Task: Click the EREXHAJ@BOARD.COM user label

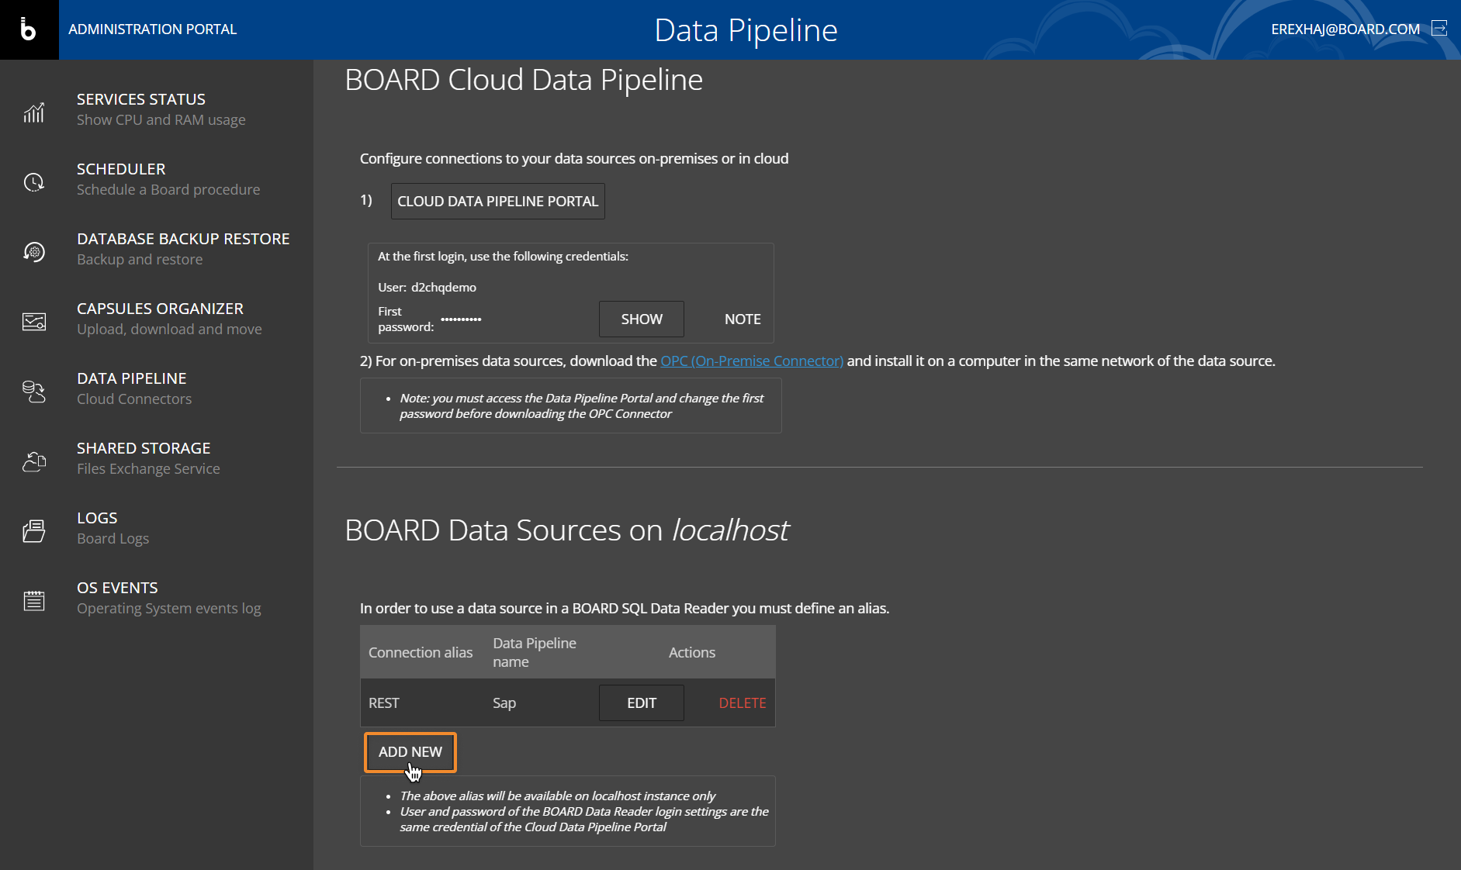Action: pyautogui.click(x=1345, y=29)
